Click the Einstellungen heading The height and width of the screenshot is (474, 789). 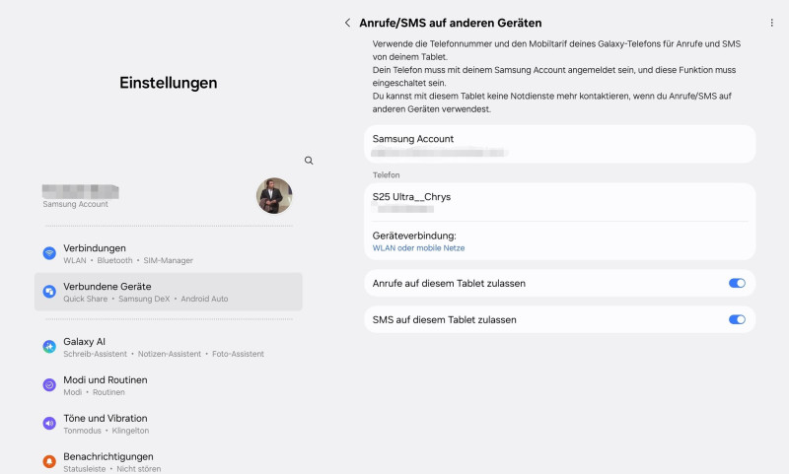[x=168, y=83]
